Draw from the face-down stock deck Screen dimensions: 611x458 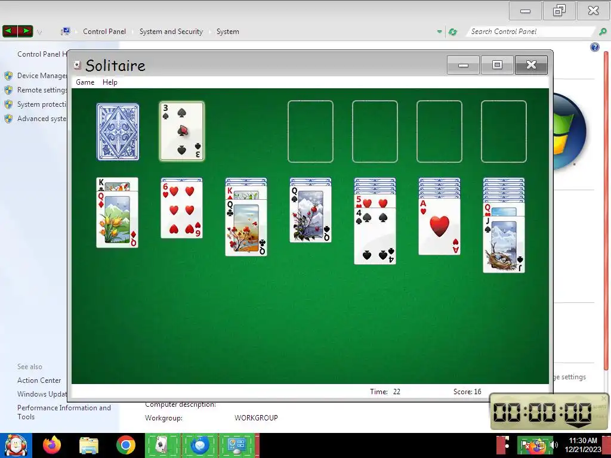coord(118,132)
